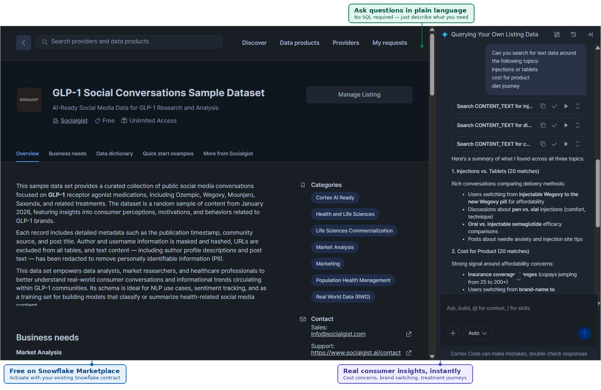Image resolution: width=601 pixels, height=390 pixels.
Task: Open the Providers menu
Action: click(346, 43)
